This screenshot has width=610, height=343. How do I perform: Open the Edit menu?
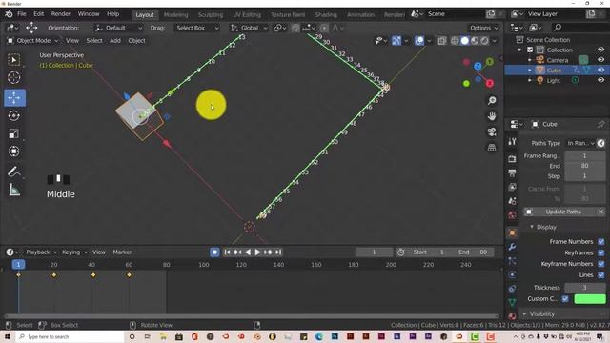click(x=38, y=14)
